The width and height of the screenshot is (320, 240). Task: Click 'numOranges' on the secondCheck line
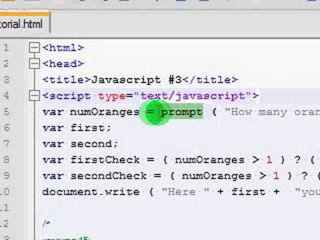coord(217,176)
